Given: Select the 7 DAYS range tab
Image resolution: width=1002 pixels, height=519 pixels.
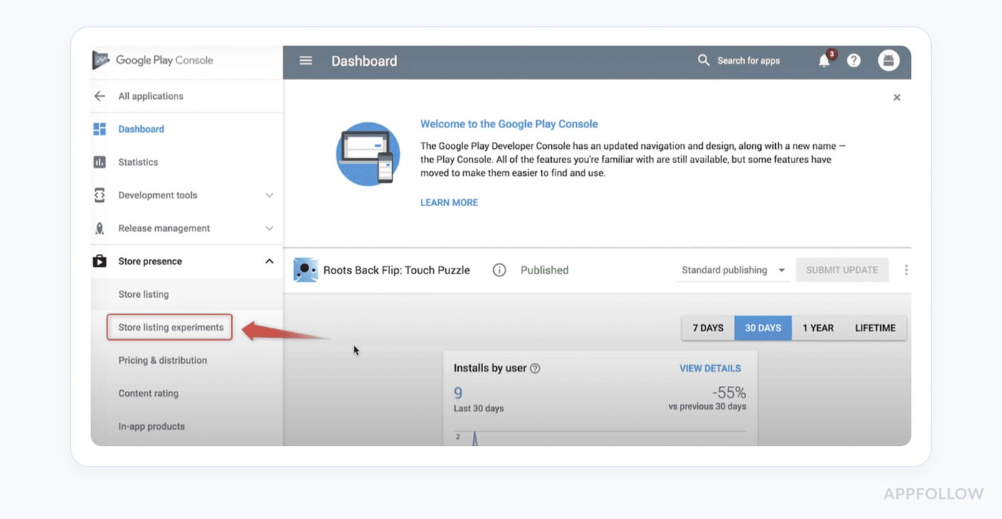Looking at the screenshot, I should [708, 328].
